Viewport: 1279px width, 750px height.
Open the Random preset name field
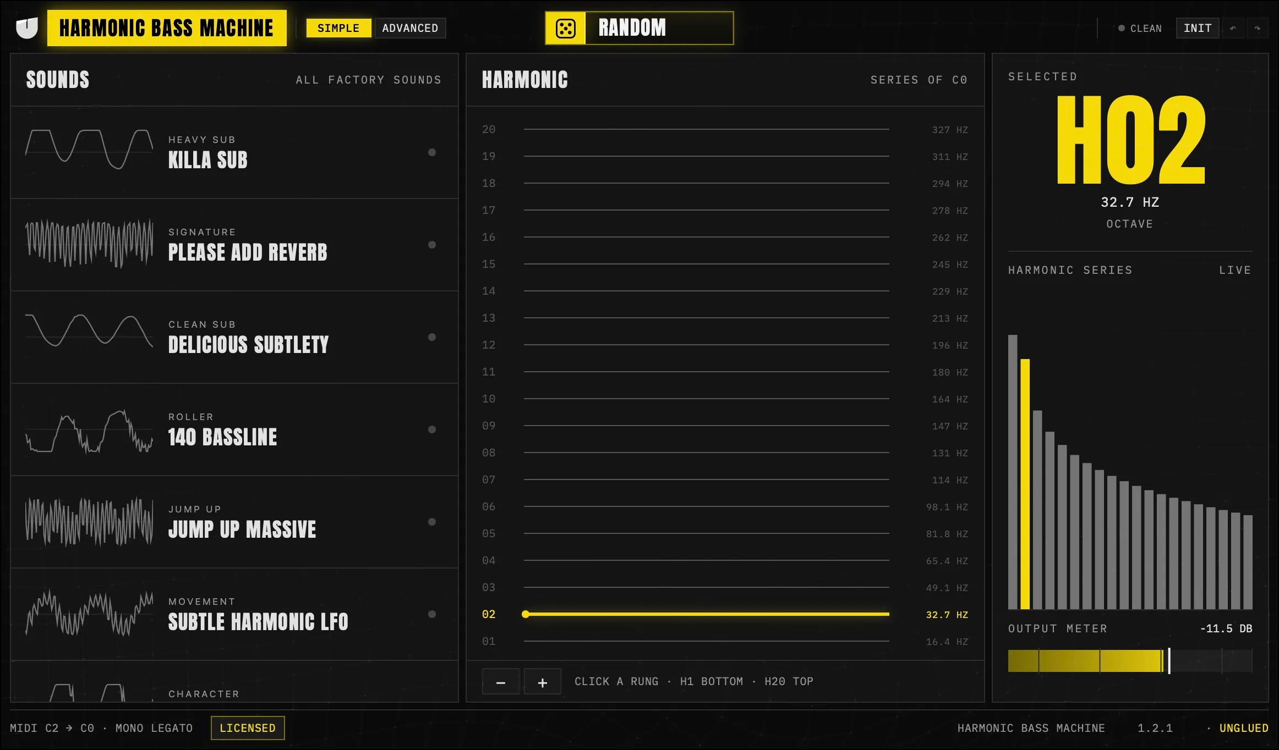[659, 28]
